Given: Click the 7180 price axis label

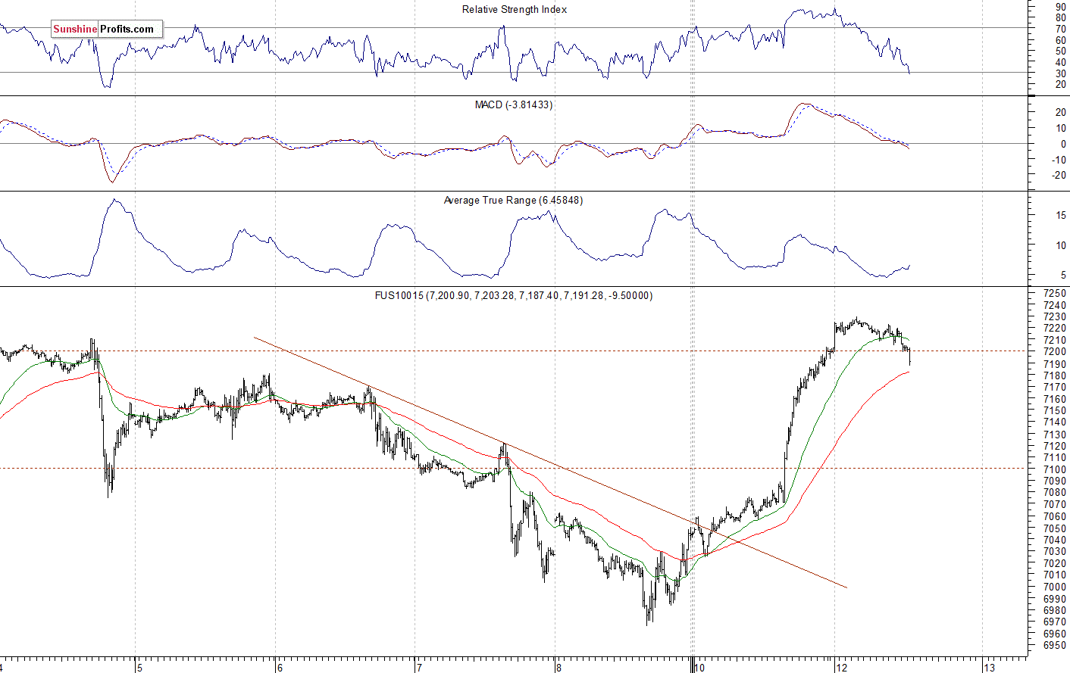Looking at the screenshot, I should (x=1055, y=375).
